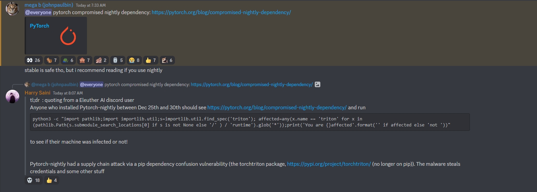Click the image attachment icon in reply preview
The image size is (537, 192).
(318, 84)
